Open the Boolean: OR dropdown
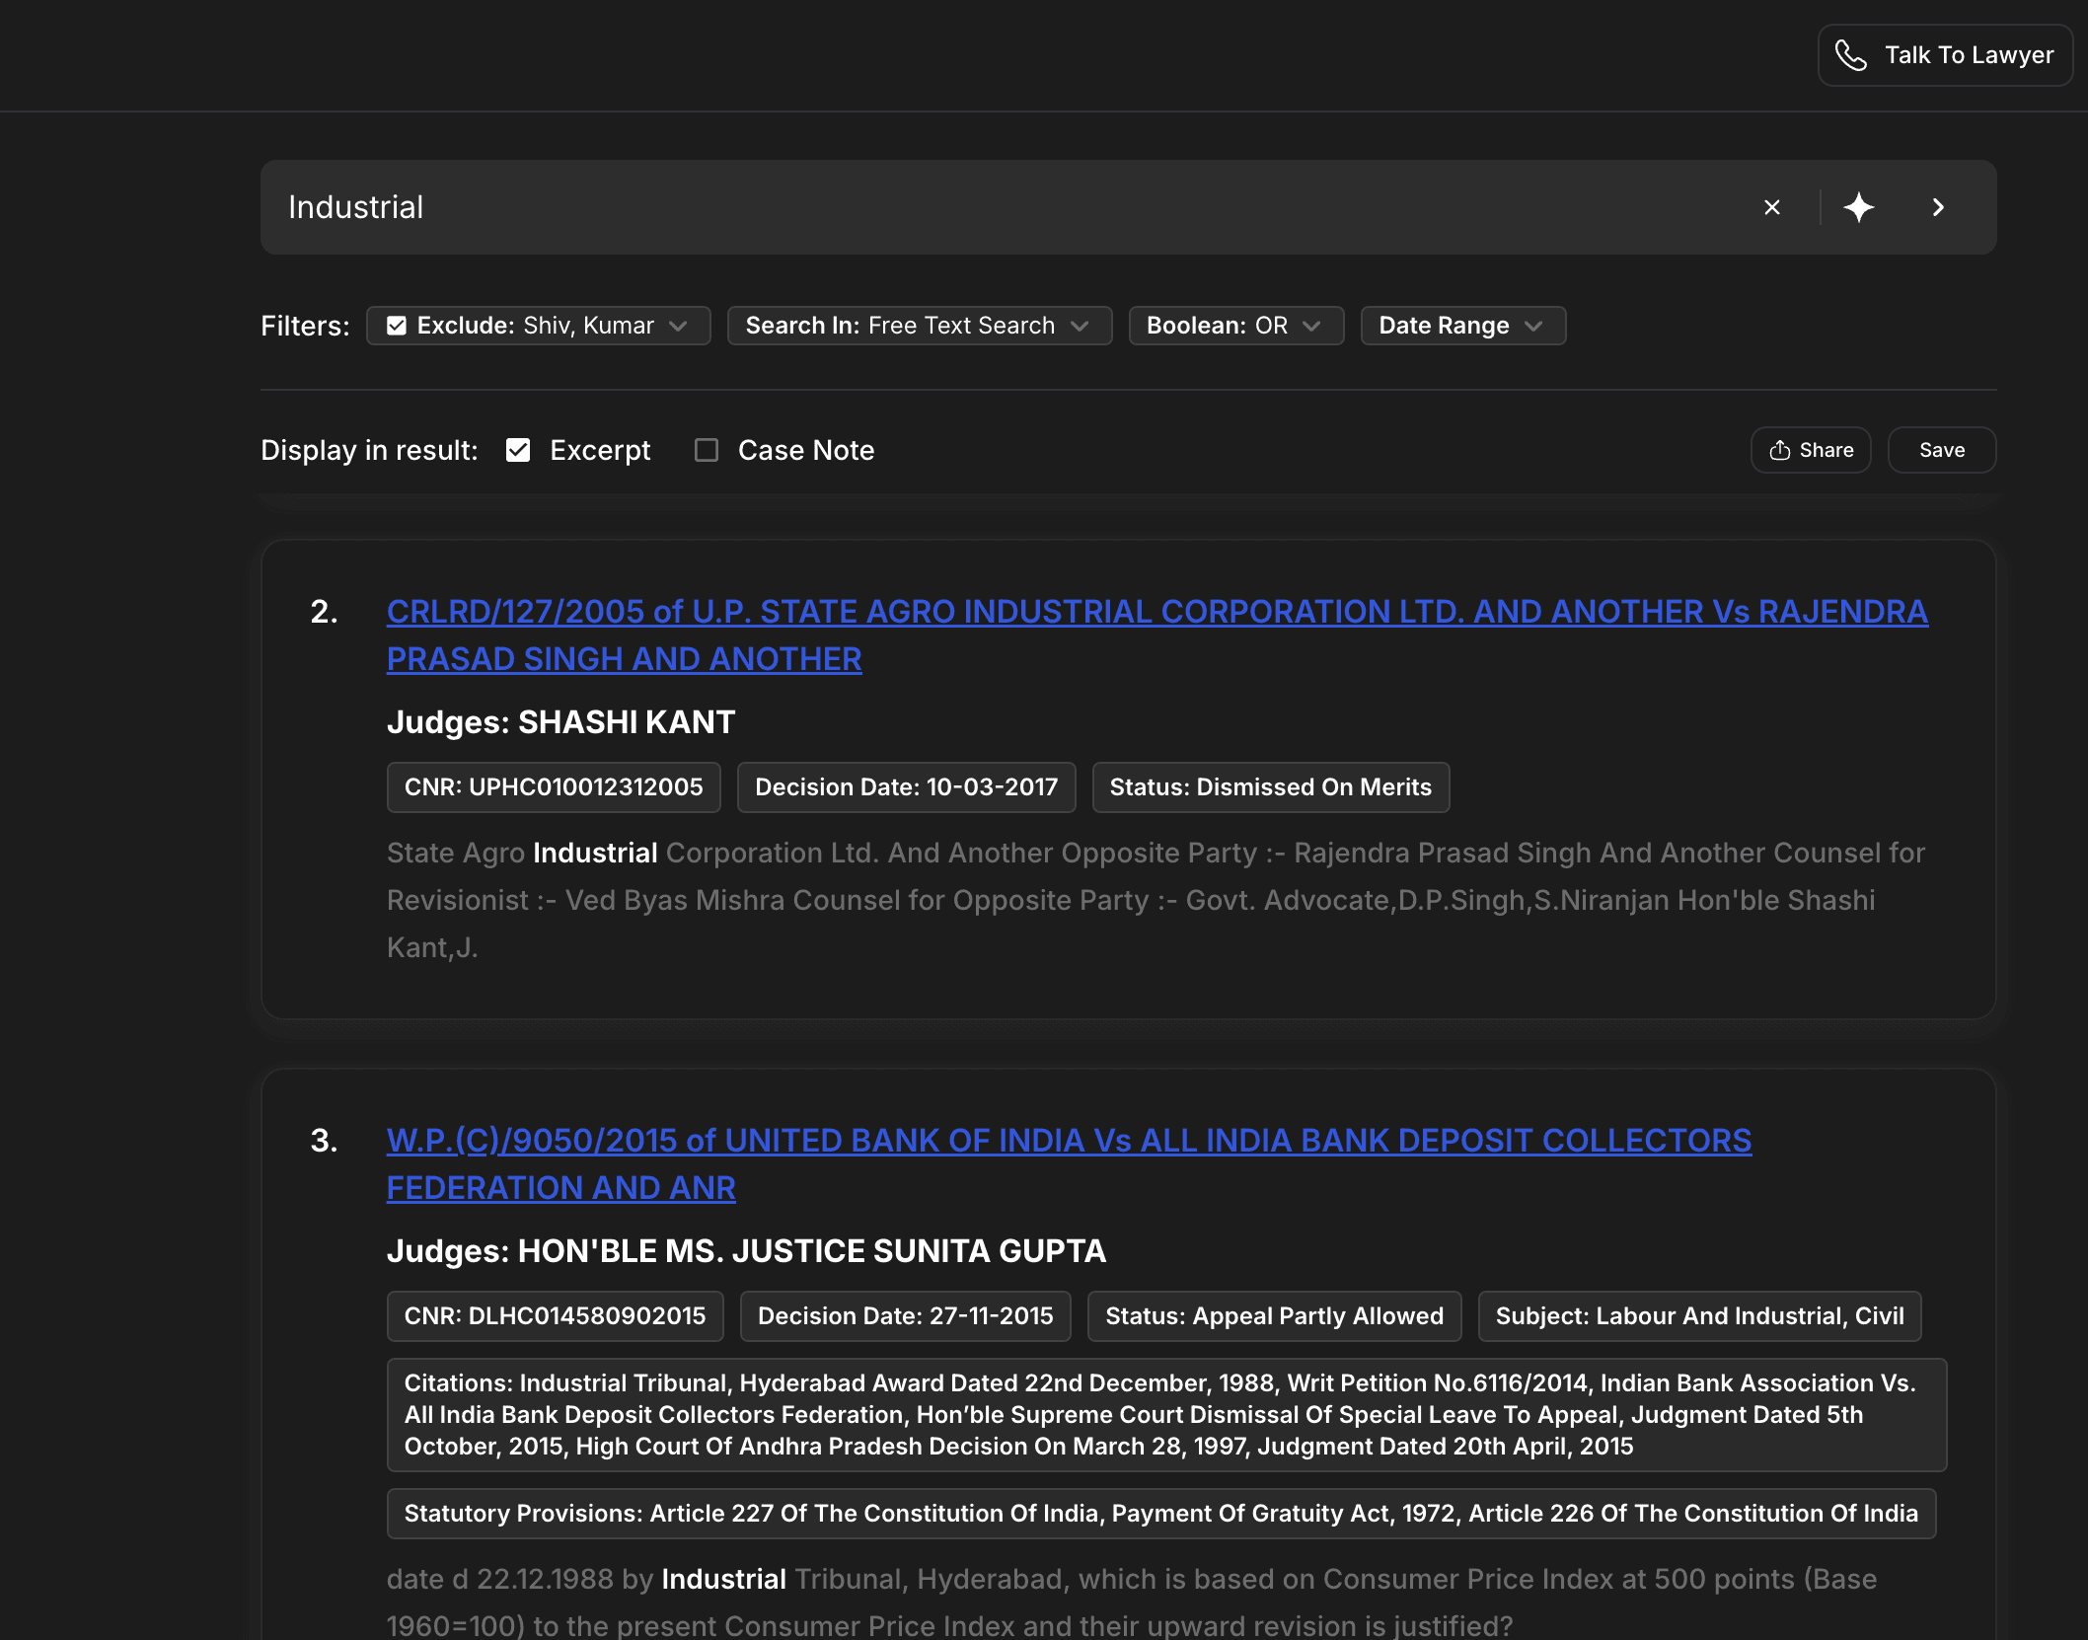This screenshot has height=1640, width=2088. coord(1236,326)
